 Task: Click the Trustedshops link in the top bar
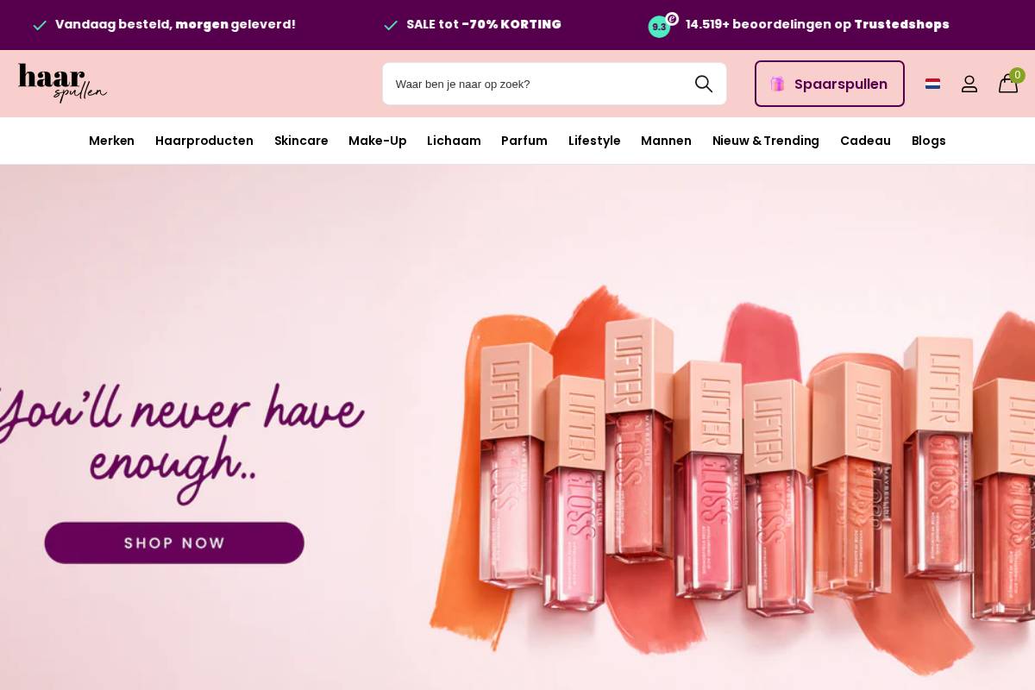[901, 25]
